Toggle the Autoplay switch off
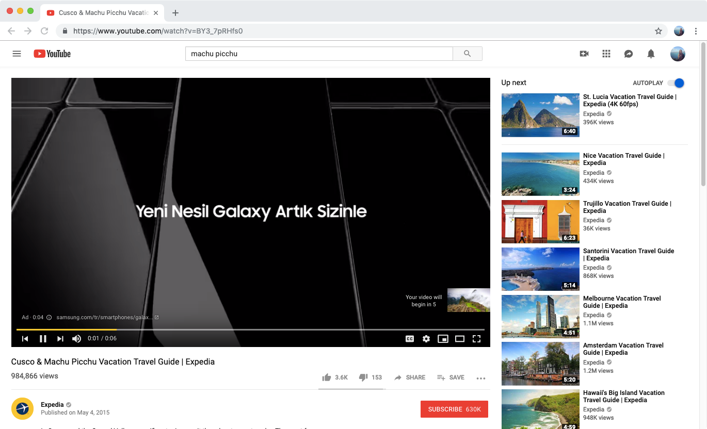The width and height of the screenshot is (707, 429). pos(676,83)
